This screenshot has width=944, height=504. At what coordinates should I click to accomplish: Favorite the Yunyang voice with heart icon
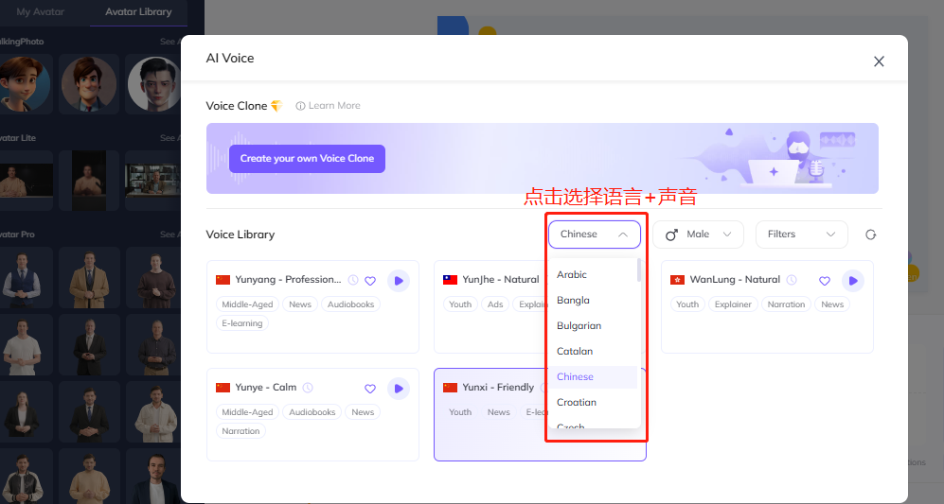pos(370,281)
